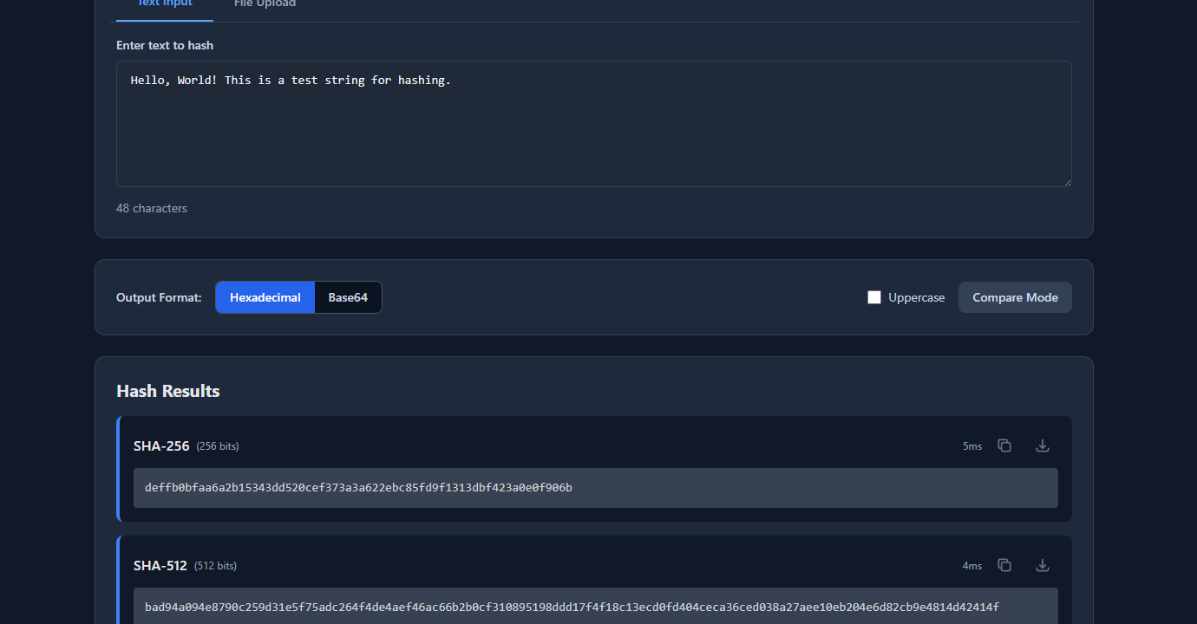Switch to the Text Input tab

165,5
